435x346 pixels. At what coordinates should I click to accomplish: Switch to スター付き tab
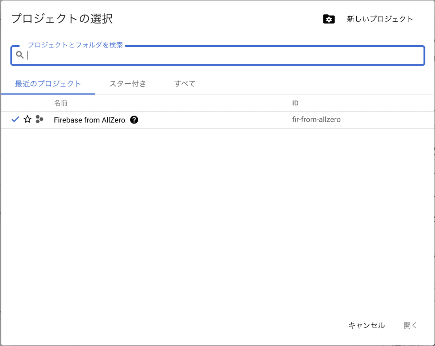pyautogui.click(x=128, y=84)
